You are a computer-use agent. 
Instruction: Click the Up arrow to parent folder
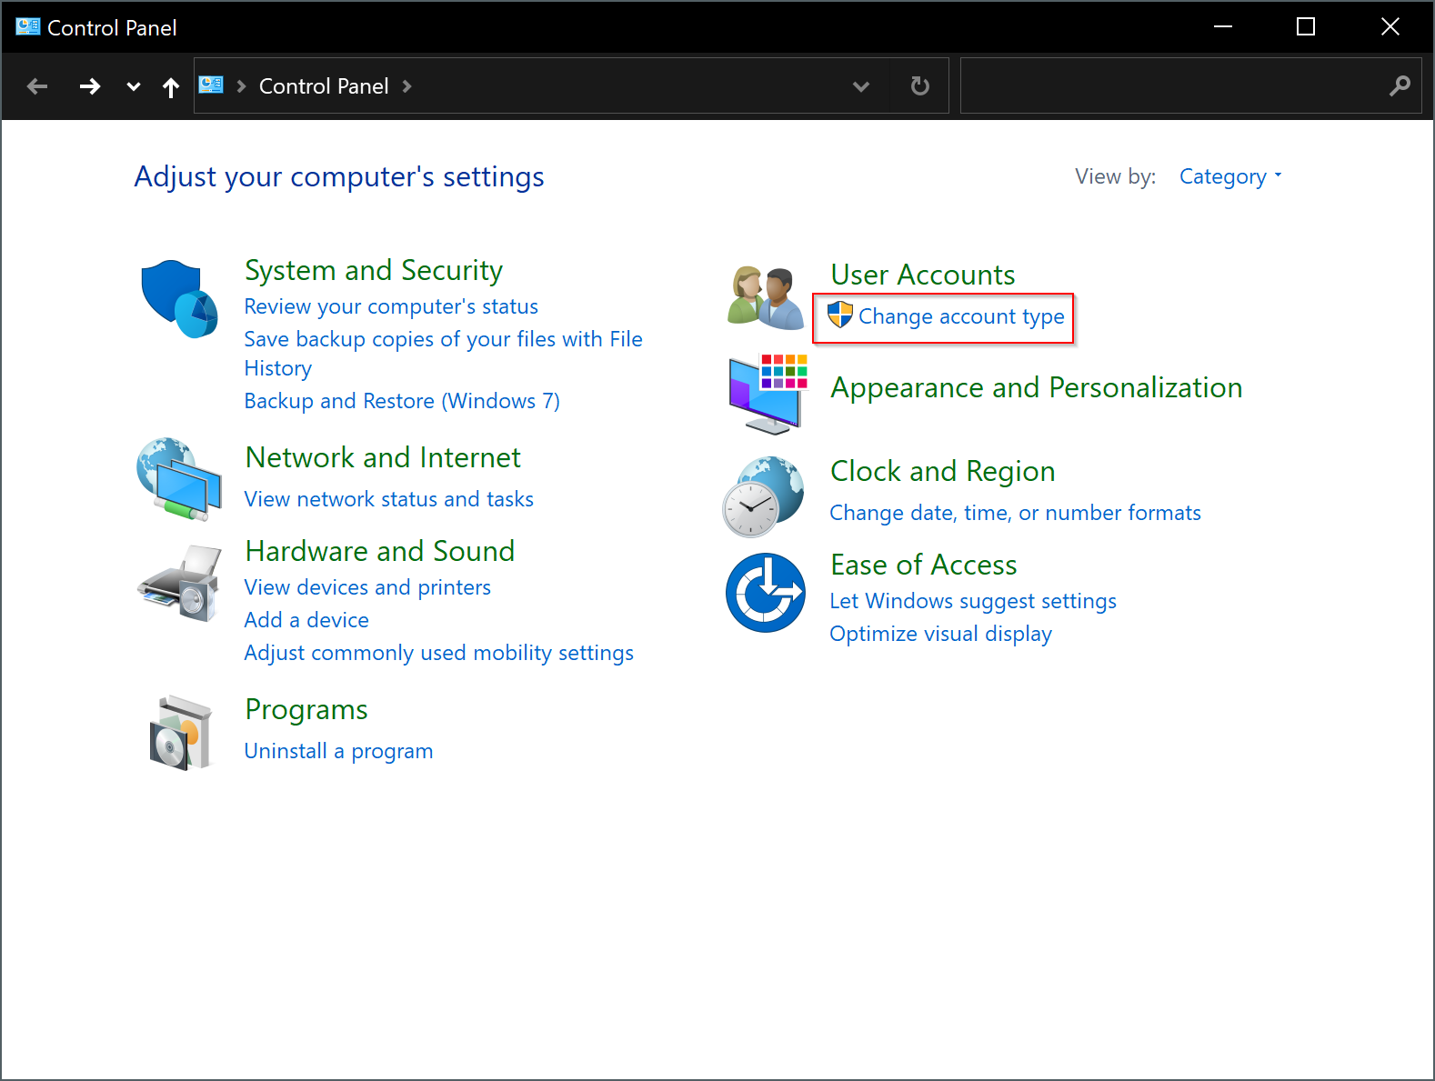171,87
